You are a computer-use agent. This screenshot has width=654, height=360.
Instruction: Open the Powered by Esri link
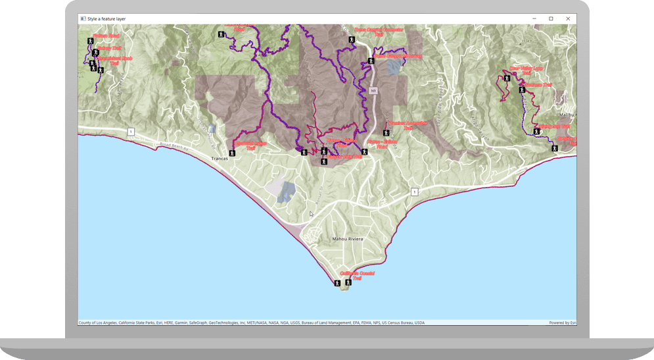tap(562, 322)
